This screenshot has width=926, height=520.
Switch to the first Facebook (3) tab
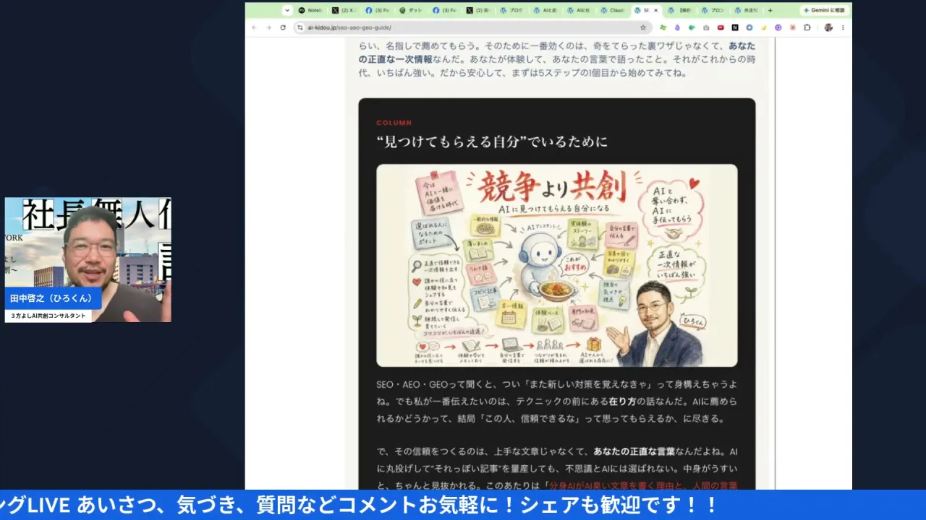[378, 10]
